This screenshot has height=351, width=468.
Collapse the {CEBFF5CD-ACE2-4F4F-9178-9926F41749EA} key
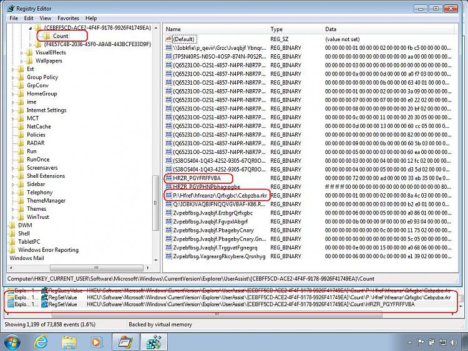[31, 28]
